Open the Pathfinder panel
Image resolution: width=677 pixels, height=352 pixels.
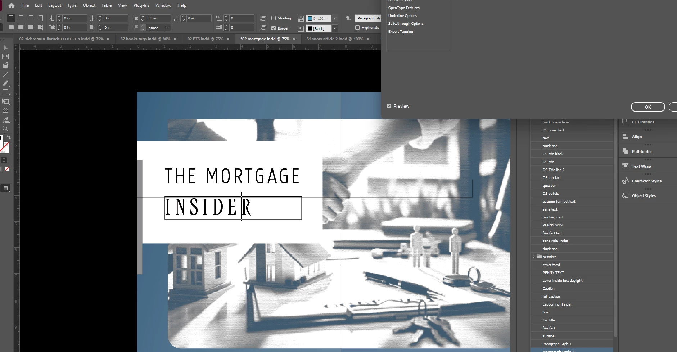click(x=642, y=152)
